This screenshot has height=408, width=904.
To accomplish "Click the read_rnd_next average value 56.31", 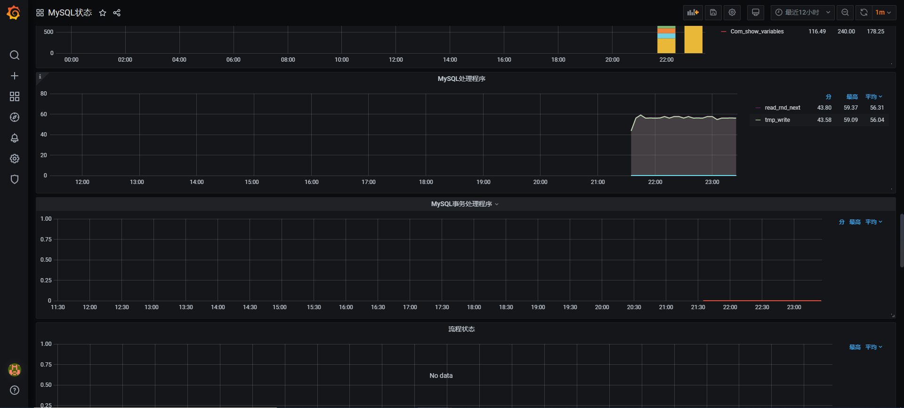I will (877, 108).
